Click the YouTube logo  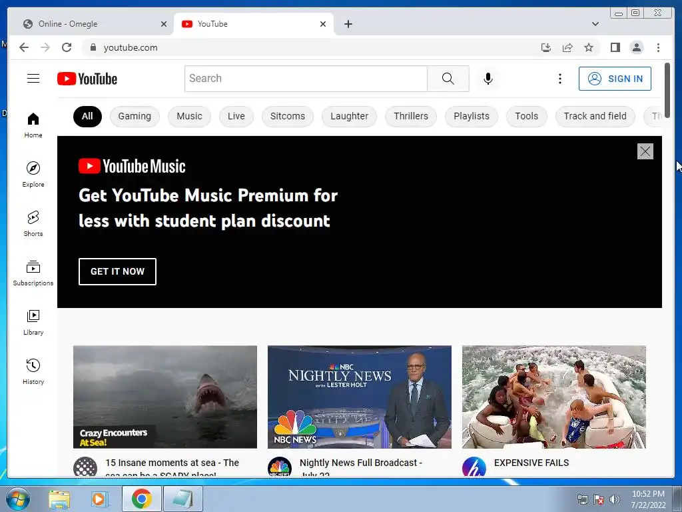pyautogui.click(x=87, y=79)
